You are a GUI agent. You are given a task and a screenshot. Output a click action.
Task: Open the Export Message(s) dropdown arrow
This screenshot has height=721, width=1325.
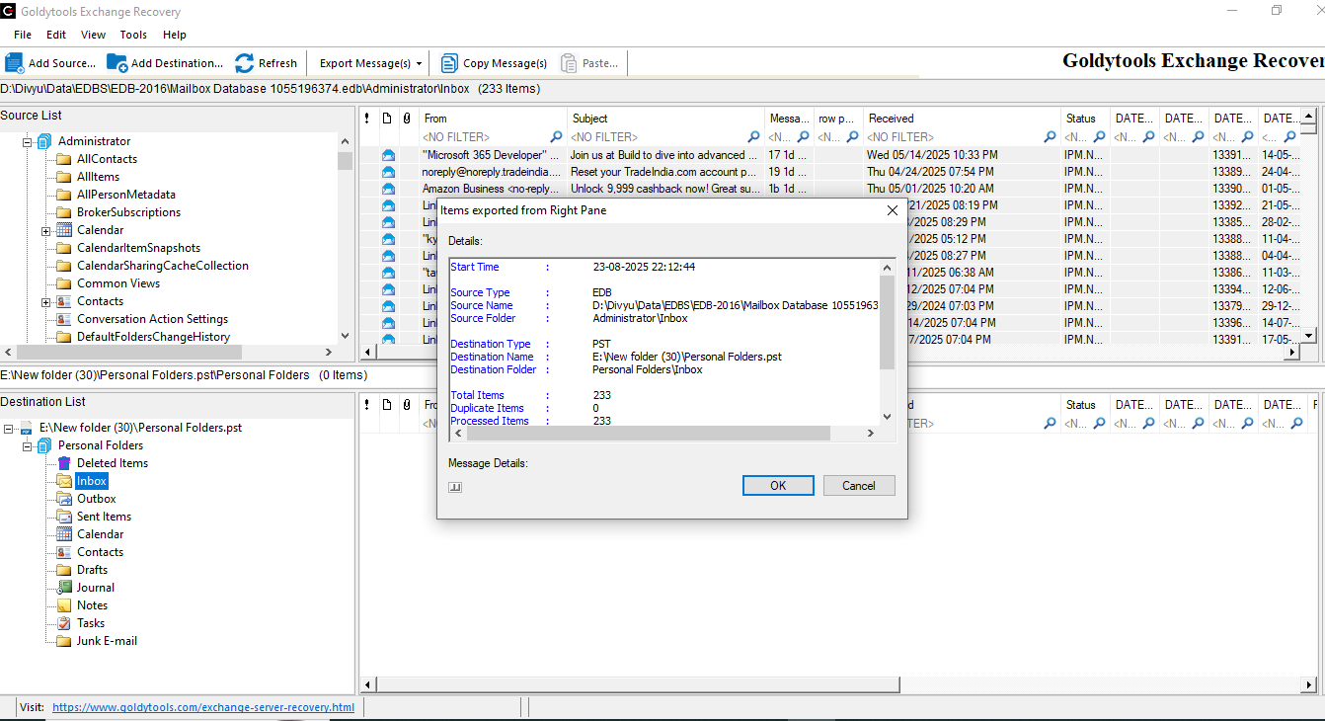tap(419, 64)
